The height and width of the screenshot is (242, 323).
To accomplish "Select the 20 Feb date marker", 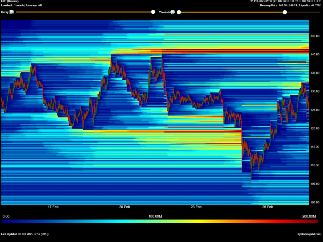I will tap(125, 207).
